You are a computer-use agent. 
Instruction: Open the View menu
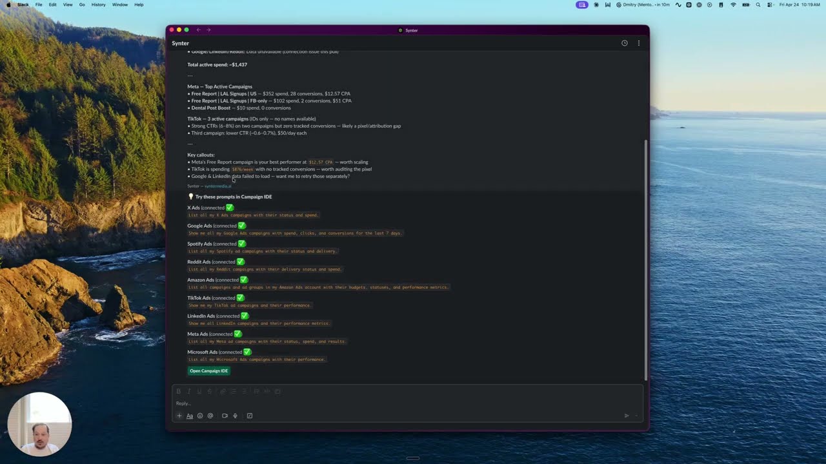coord(67,5)
